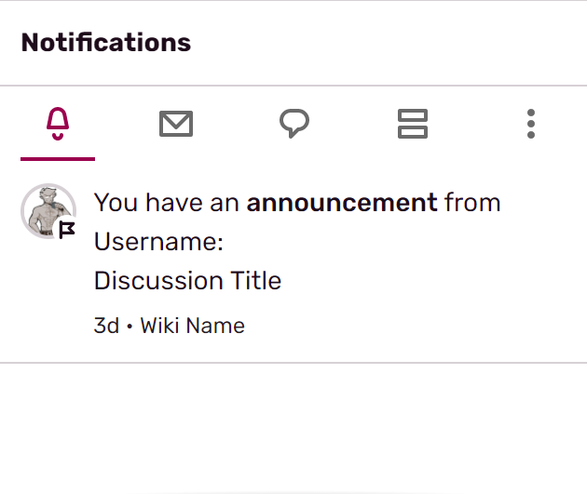The image size is (587, 494).
Task: Click "You have an" notification text
Action: 167,202
